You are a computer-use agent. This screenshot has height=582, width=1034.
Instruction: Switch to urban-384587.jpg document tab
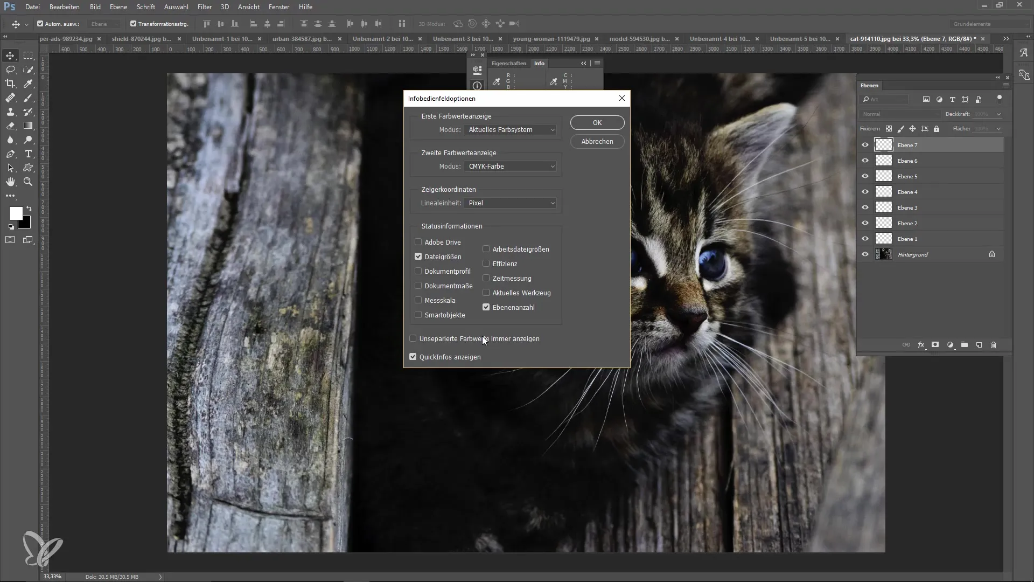coord(302,39)
